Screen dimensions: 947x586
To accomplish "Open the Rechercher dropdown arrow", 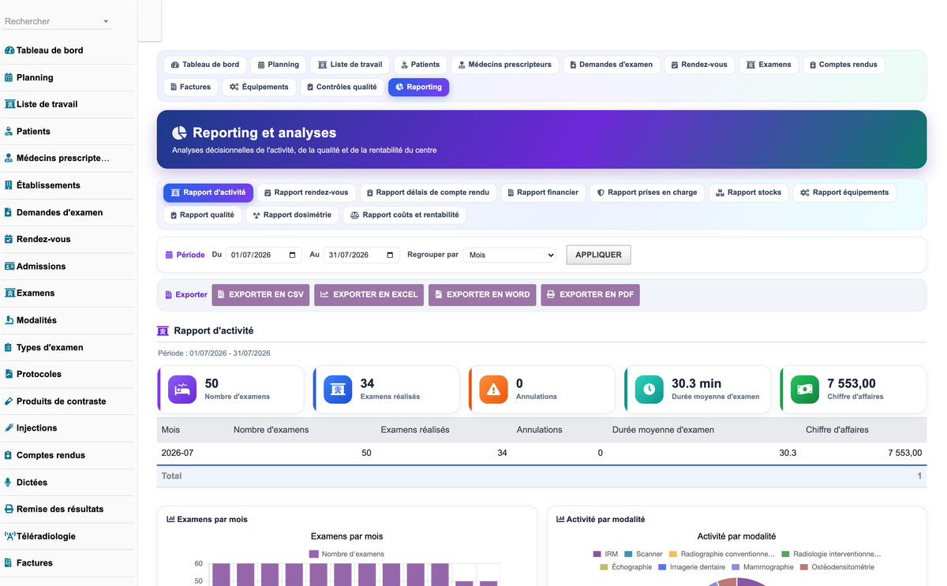I will click(106, 21).
